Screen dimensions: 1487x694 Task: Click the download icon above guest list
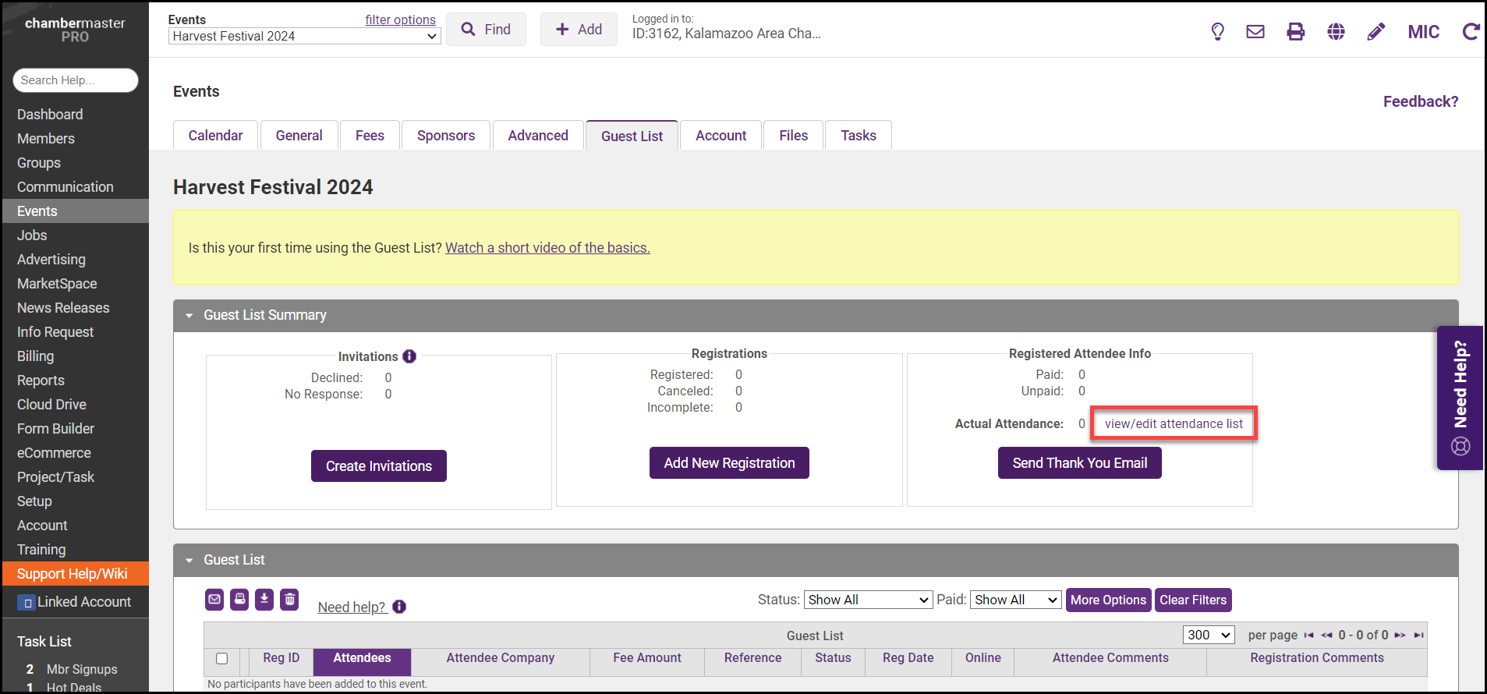tap(264, 600)
